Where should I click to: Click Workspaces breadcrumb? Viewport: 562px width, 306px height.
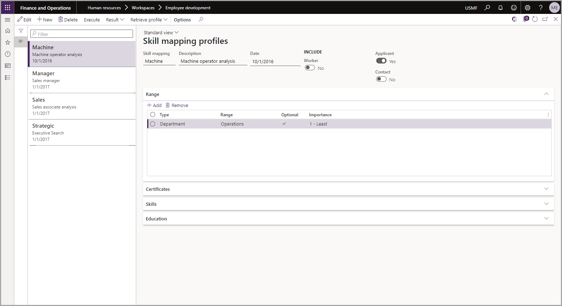[x=143, y=7]
